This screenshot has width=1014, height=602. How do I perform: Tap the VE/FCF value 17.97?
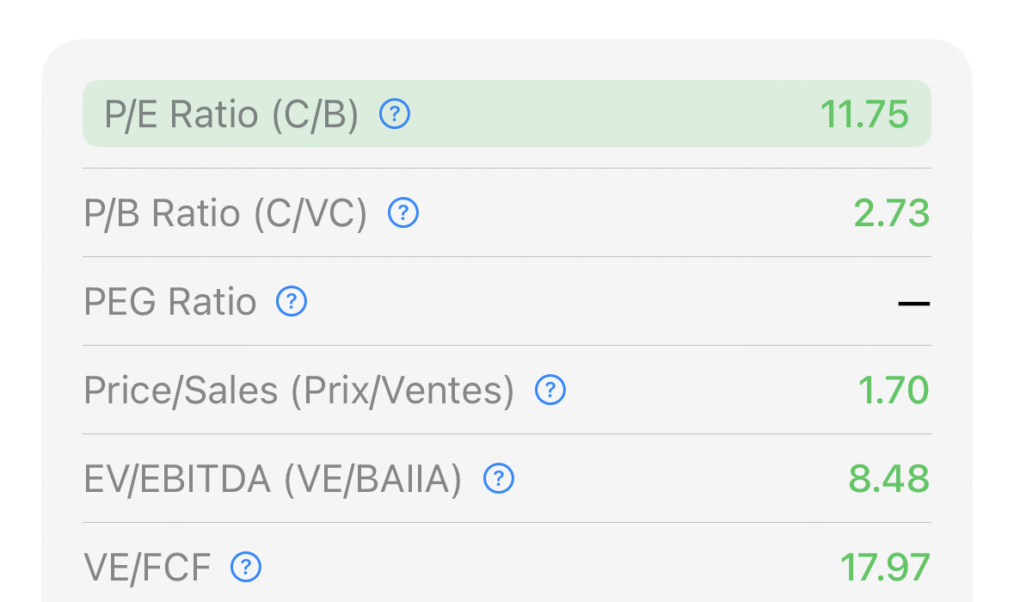tap(885, 568)
